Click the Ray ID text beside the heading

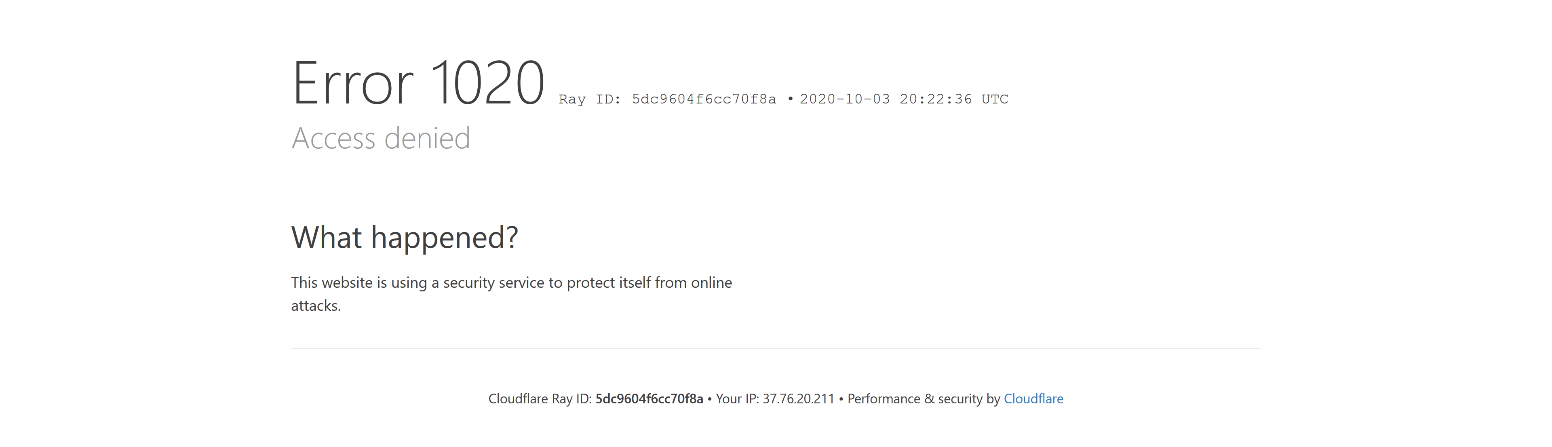[x=668, y=99]
